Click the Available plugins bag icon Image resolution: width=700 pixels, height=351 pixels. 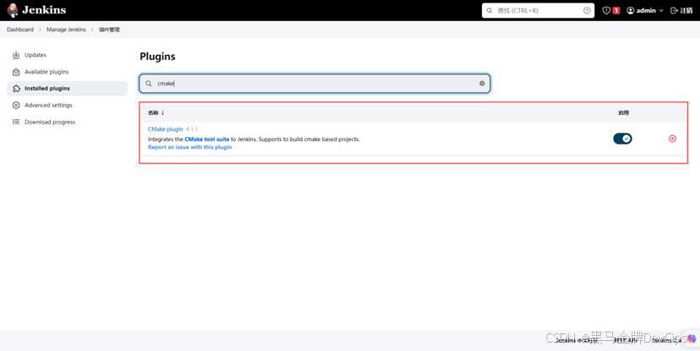[x=16, y=72]
